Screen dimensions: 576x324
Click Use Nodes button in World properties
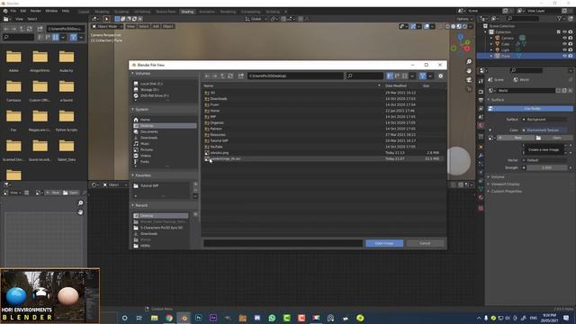[531, 109]
